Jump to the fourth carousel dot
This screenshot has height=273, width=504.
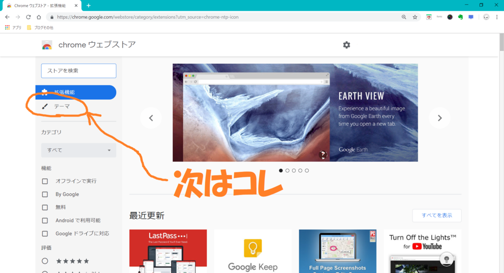point(300,171)
